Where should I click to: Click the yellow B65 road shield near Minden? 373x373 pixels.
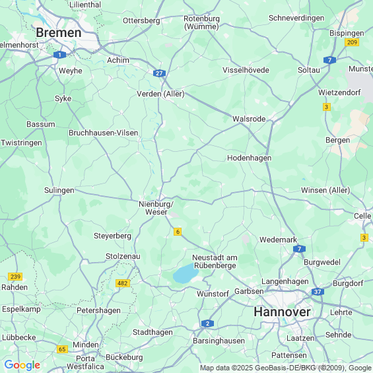62,349
